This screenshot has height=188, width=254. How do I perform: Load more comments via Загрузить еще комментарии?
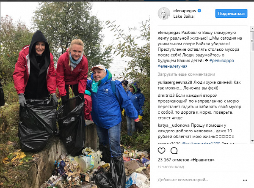click(x=186, y=74)
